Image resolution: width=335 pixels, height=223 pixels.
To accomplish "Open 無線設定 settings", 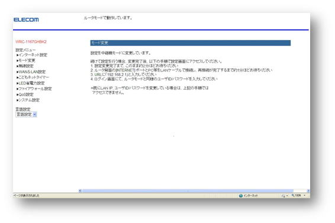I will coord(26,66).
